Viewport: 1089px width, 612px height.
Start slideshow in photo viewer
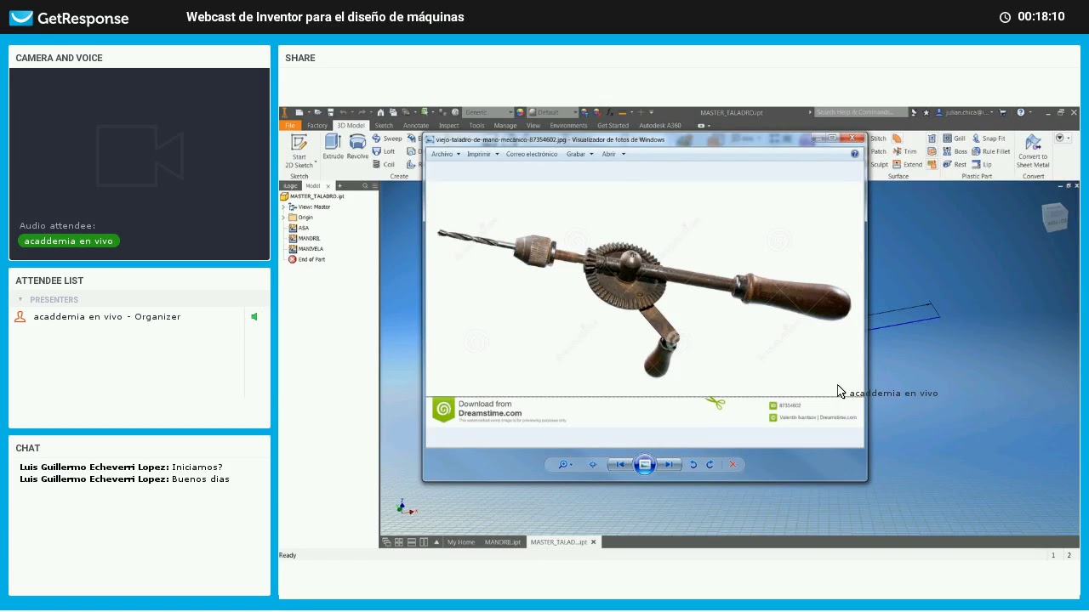(645, 464)
